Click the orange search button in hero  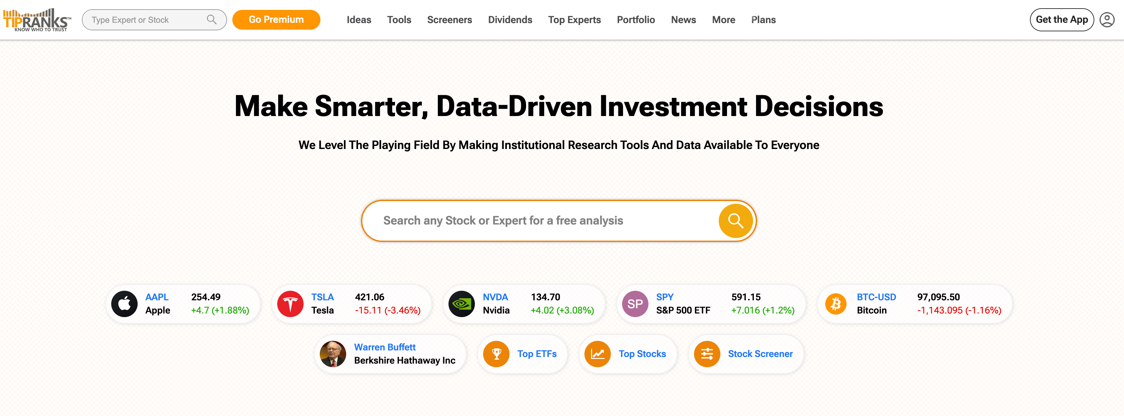(736, 221)
